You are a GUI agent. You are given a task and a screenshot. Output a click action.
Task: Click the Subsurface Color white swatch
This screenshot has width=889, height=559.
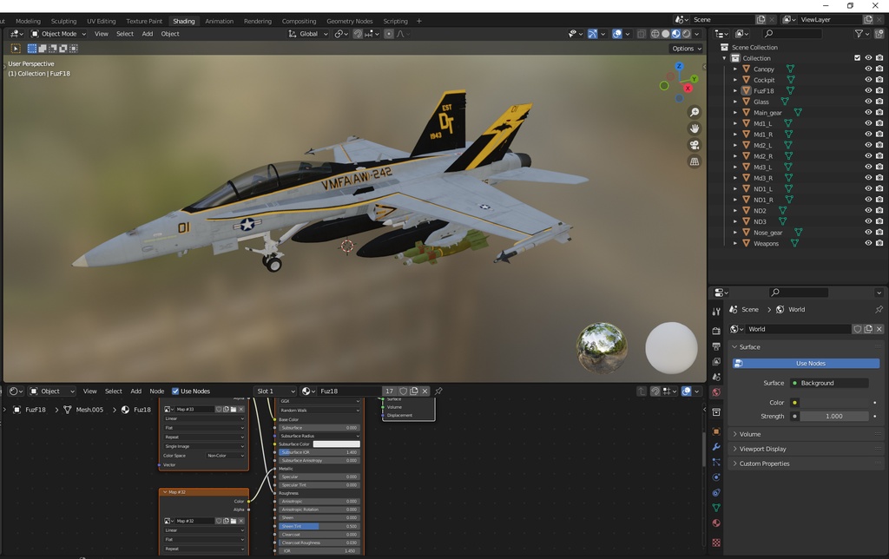pos(337,444)
